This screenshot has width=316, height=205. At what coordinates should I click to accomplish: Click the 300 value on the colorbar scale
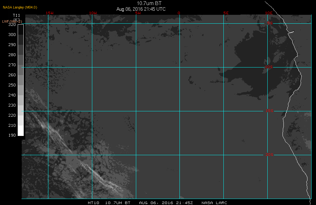coord(12,35)
